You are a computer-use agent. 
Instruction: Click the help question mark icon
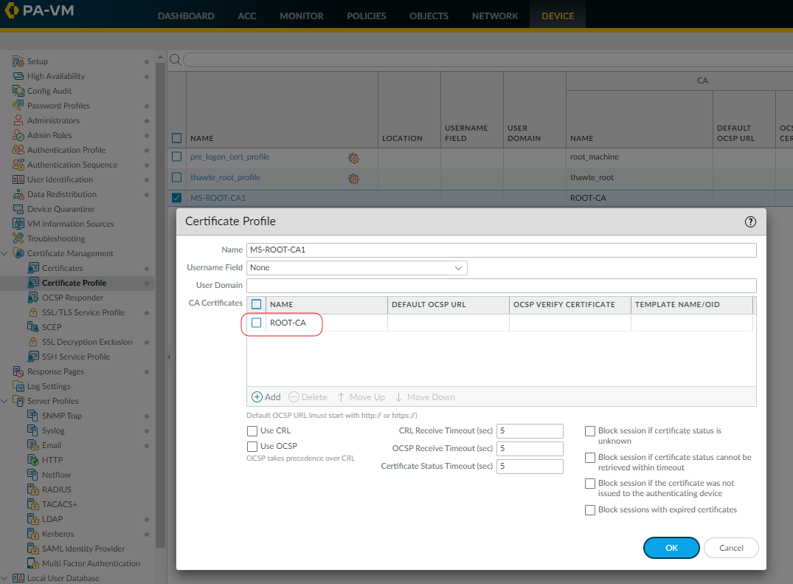pyautogui.click(x=750, y=221)
